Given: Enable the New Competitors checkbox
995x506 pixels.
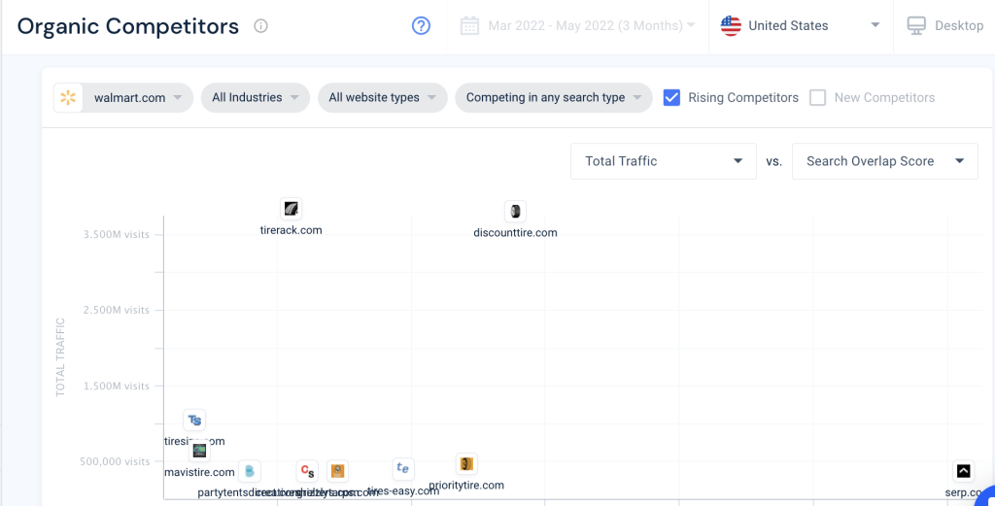Looking at the screenshot, I should [817, 98].
